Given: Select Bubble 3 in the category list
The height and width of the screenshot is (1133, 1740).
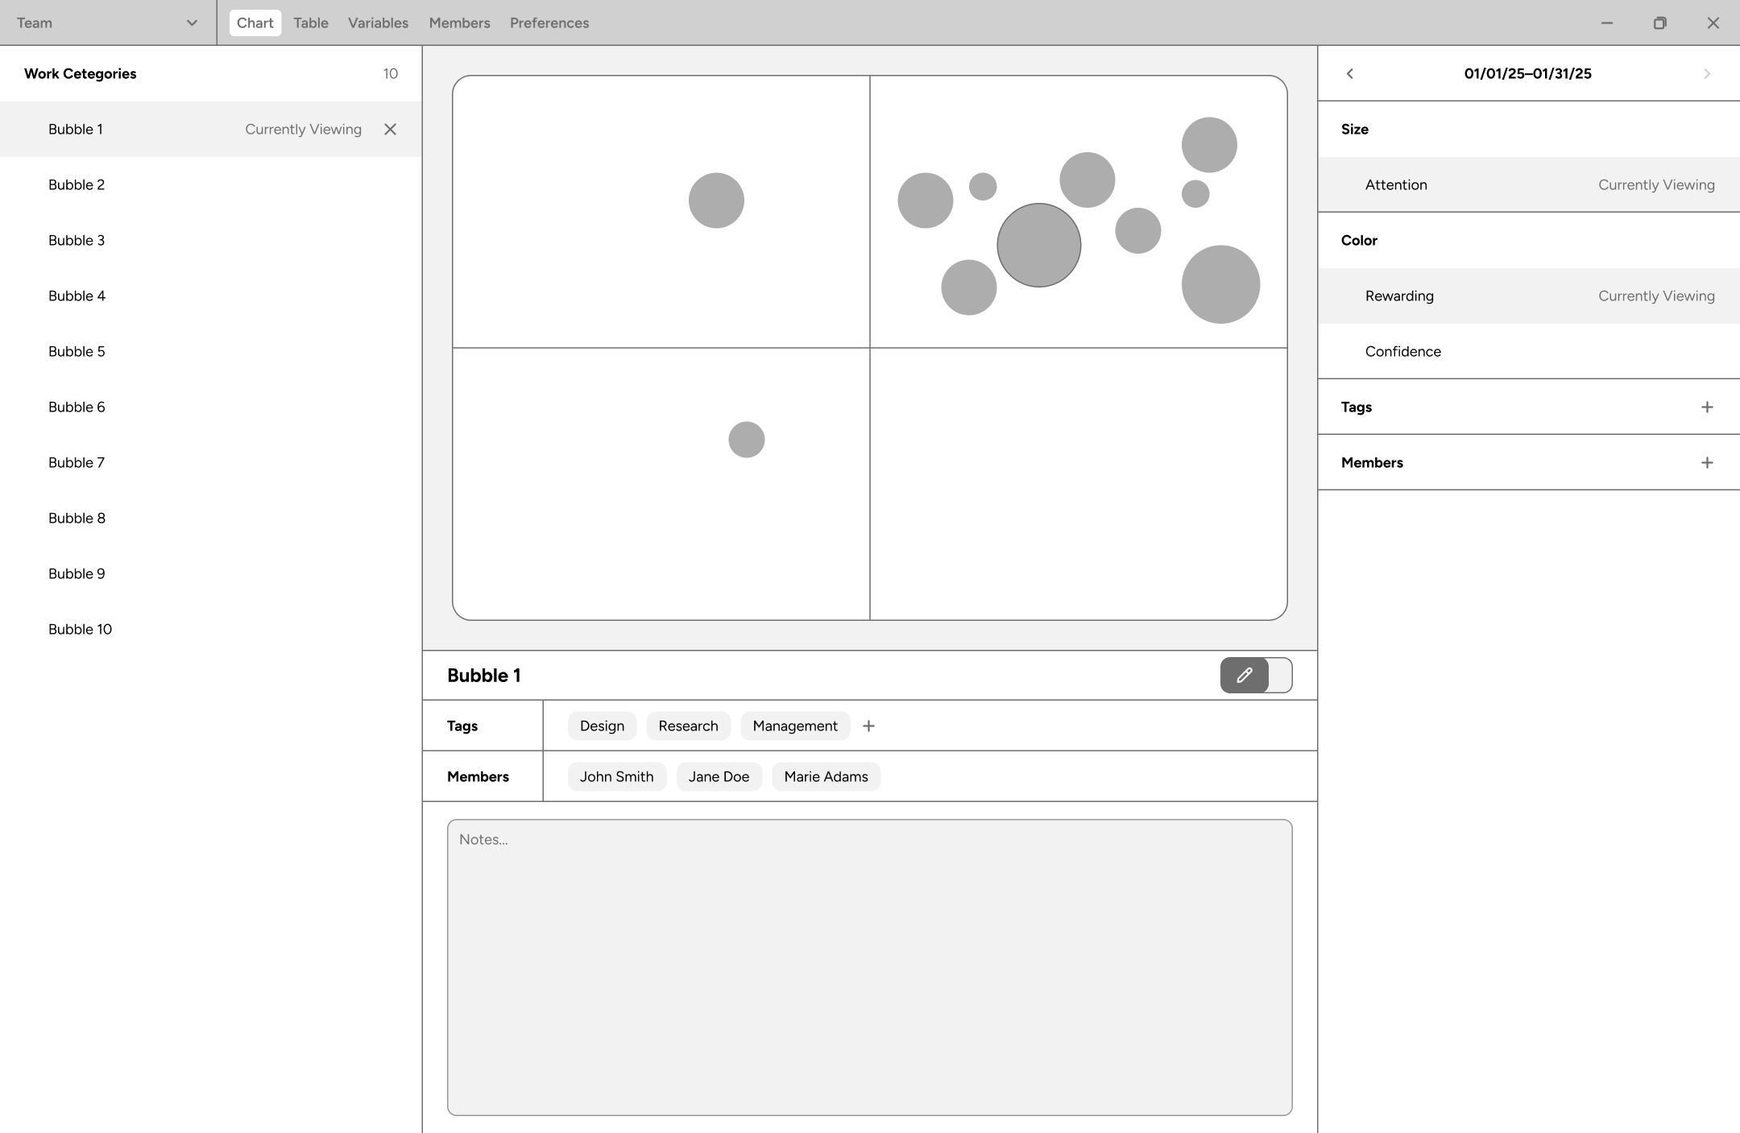Looking at the screenshot, I should (211, 240).
